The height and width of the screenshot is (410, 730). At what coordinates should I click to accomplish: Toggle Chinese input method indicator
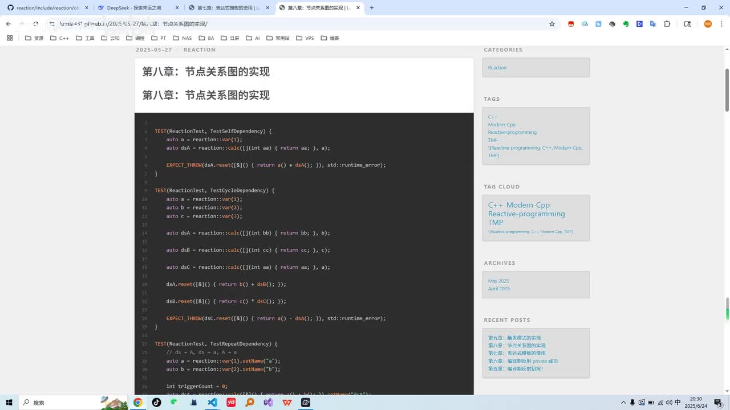click(x=678, y=403)
